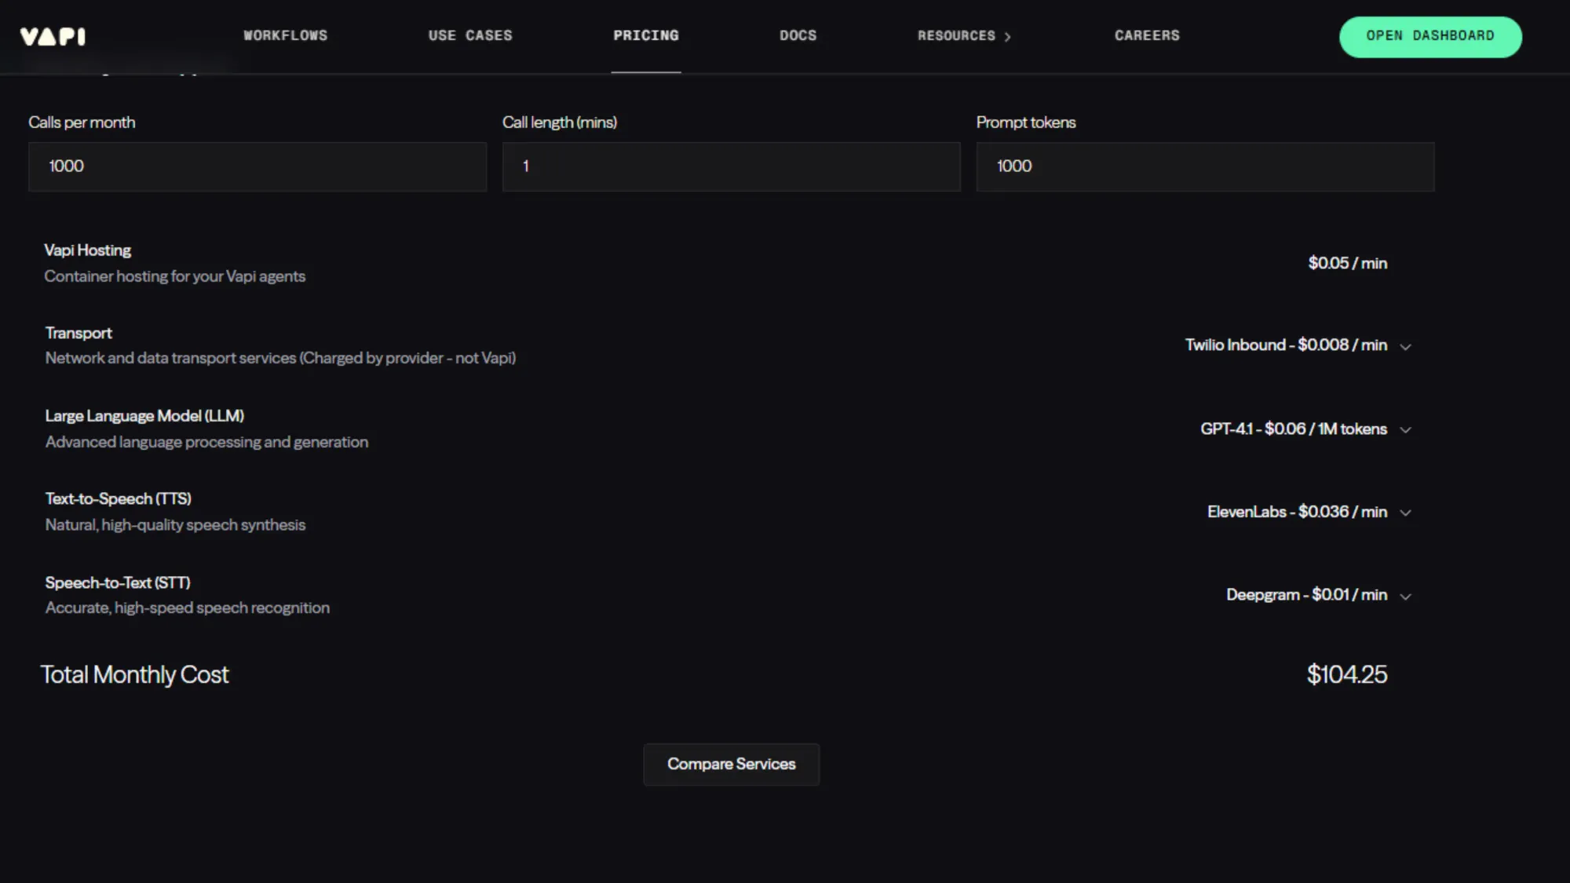
Task: Go to the Workflows menu item
Action: pyautogui.click(x=285, y=35)
